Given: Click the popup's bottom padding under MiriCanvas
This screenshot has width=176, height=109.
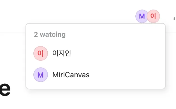Looking at the screenshot, I should click(95, 85).
